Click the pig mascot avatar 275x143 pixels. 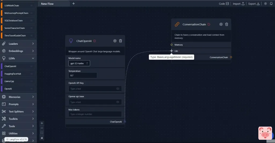coord(265,133)
